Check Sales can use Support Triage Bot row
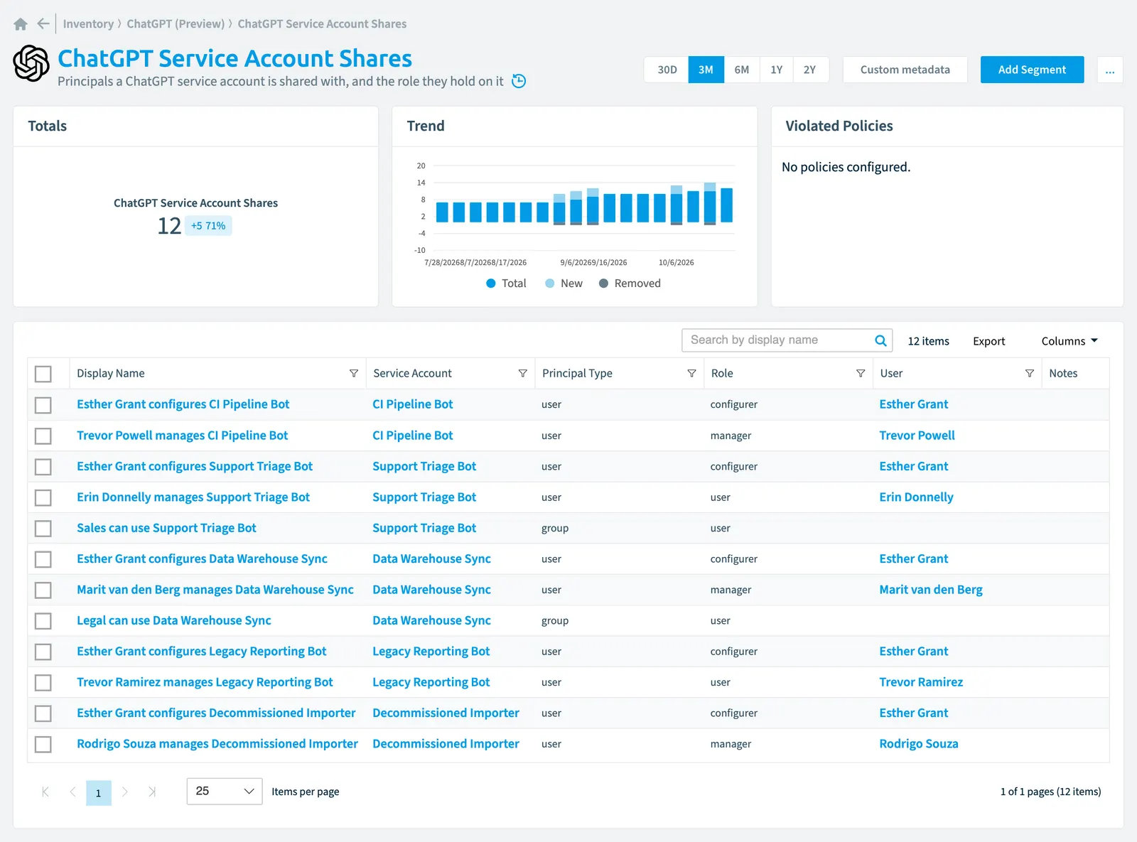Image resolution: width=1137 pixels, height=842 pixels. click(43, 529)
